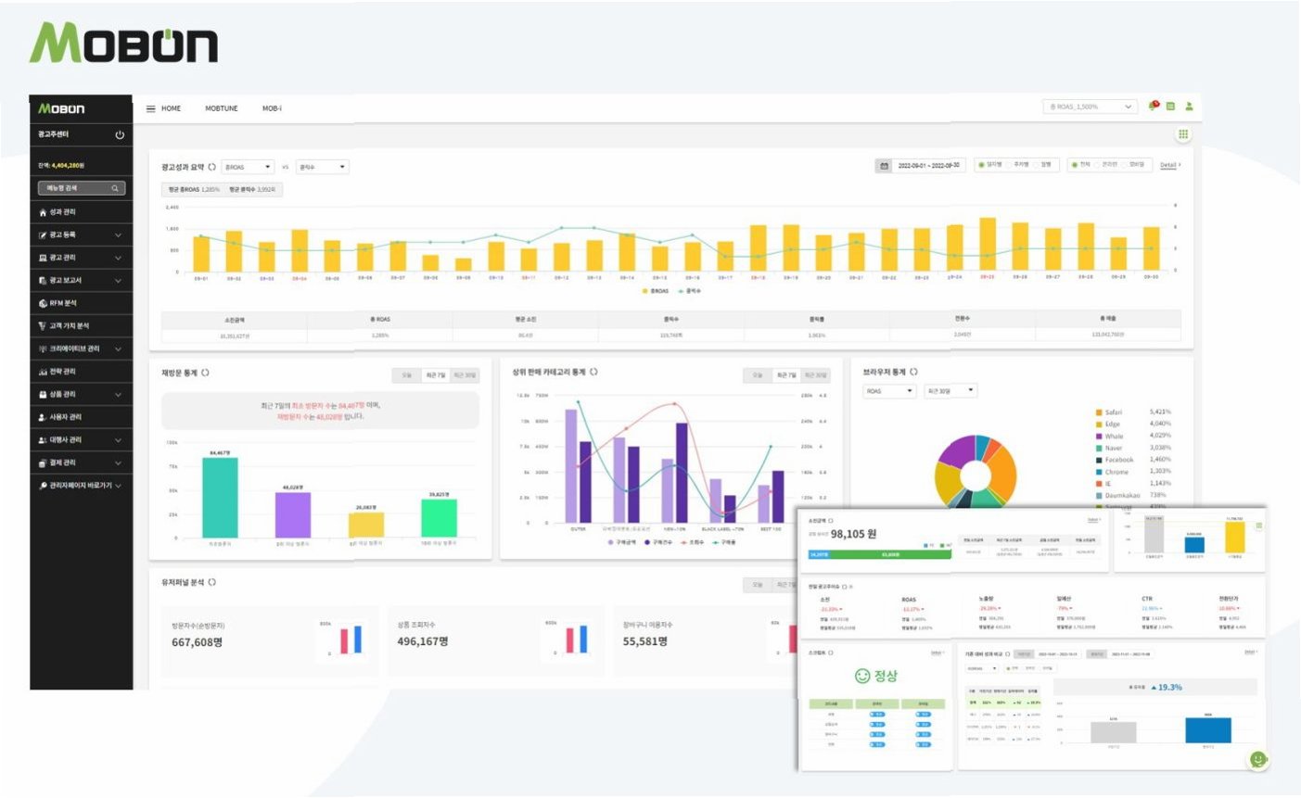The image size is (1301, 798).
Task: Expand the 광고 등록 sidebar menu
Action: click(x=81, y=235)
